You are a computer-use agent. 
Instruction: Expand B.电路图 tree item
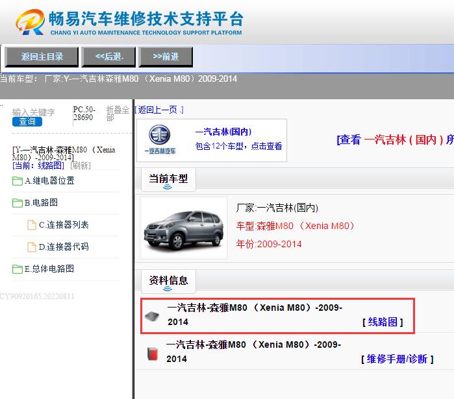pos(41,202)
